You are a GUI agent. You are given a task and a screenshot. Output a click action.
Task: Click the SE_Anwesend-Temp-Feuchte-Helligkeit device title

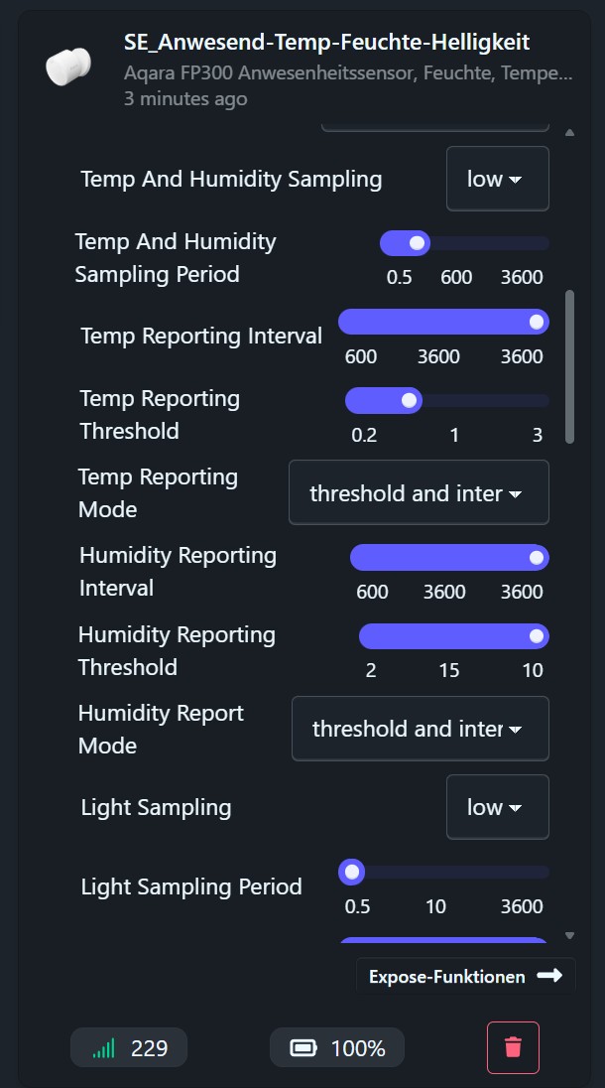point(326,42)
